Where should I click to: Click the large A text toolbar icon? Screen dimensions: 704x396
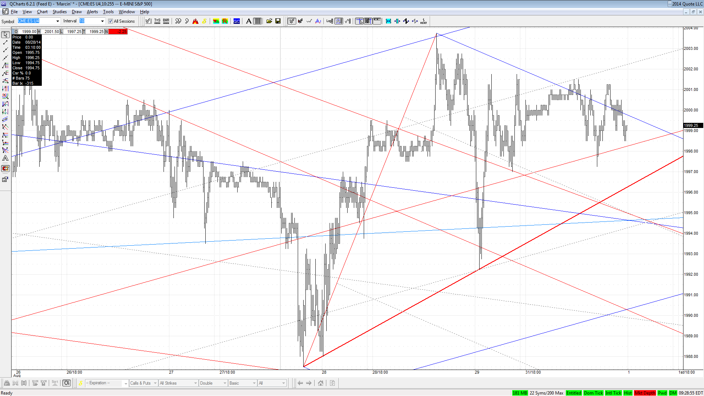[249, 21]
